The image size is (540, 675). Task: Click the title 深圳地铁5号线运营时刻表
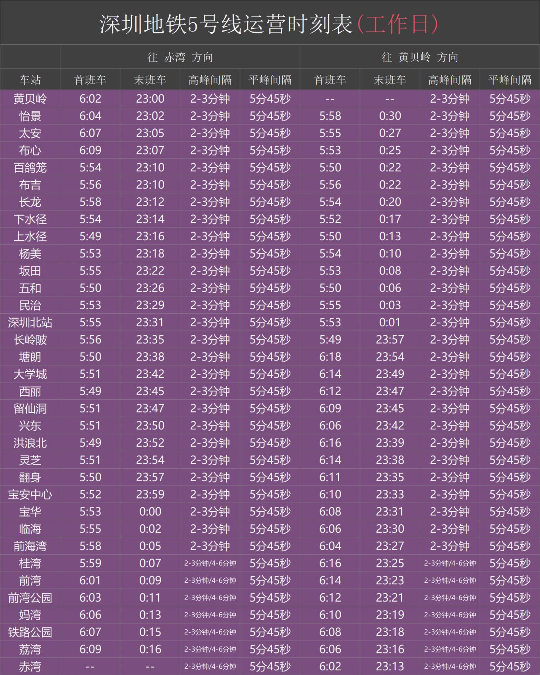click(226, 24)
